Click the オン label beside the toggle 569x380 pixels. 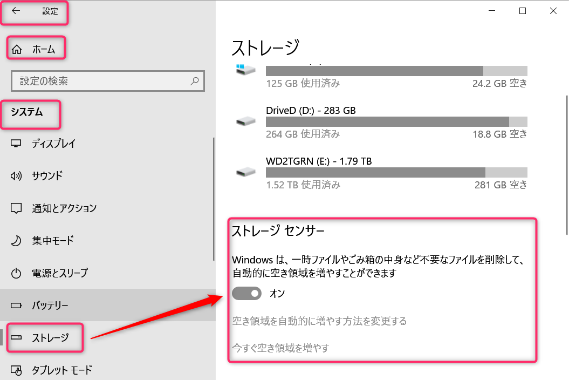(x=277, y=294)
